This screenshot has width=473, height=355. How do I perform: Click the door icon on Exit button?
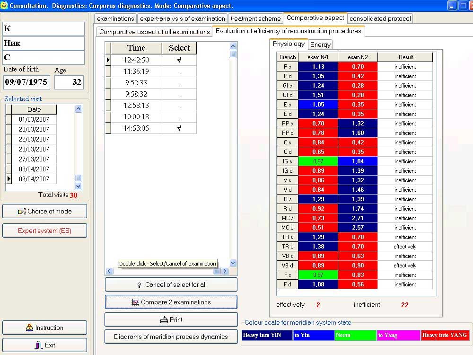pos(39,345)
